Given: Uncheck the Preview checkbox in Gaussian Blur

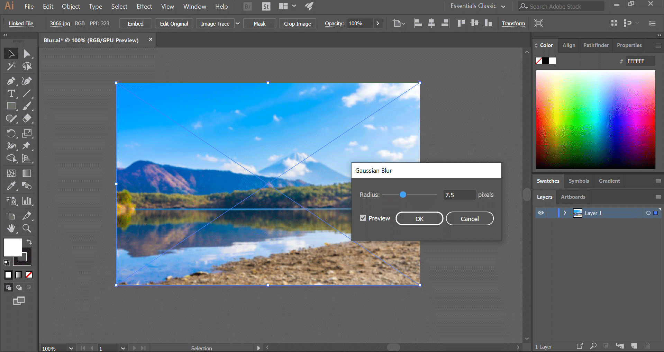Looking at the screenshot, I should 363,218.
